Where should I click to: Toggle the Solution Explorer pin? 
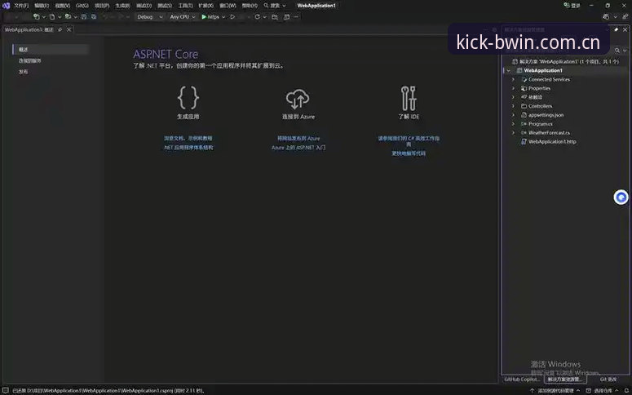coord(616,30)
